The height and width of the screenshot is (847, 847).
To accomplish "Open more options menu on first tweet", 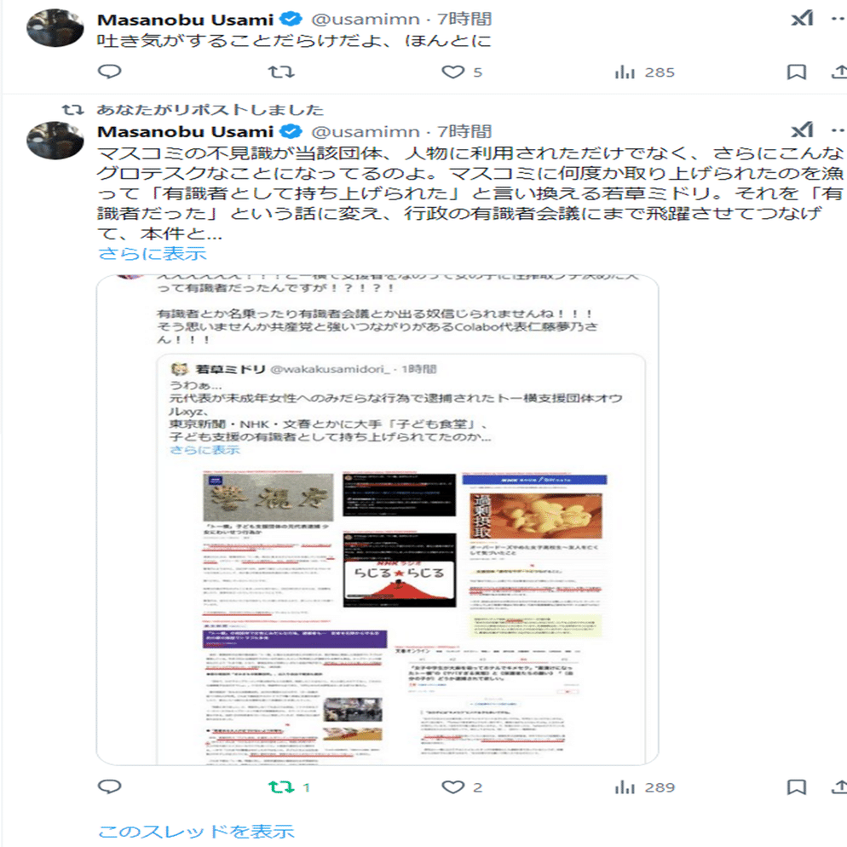I will (x=838, y=19).
